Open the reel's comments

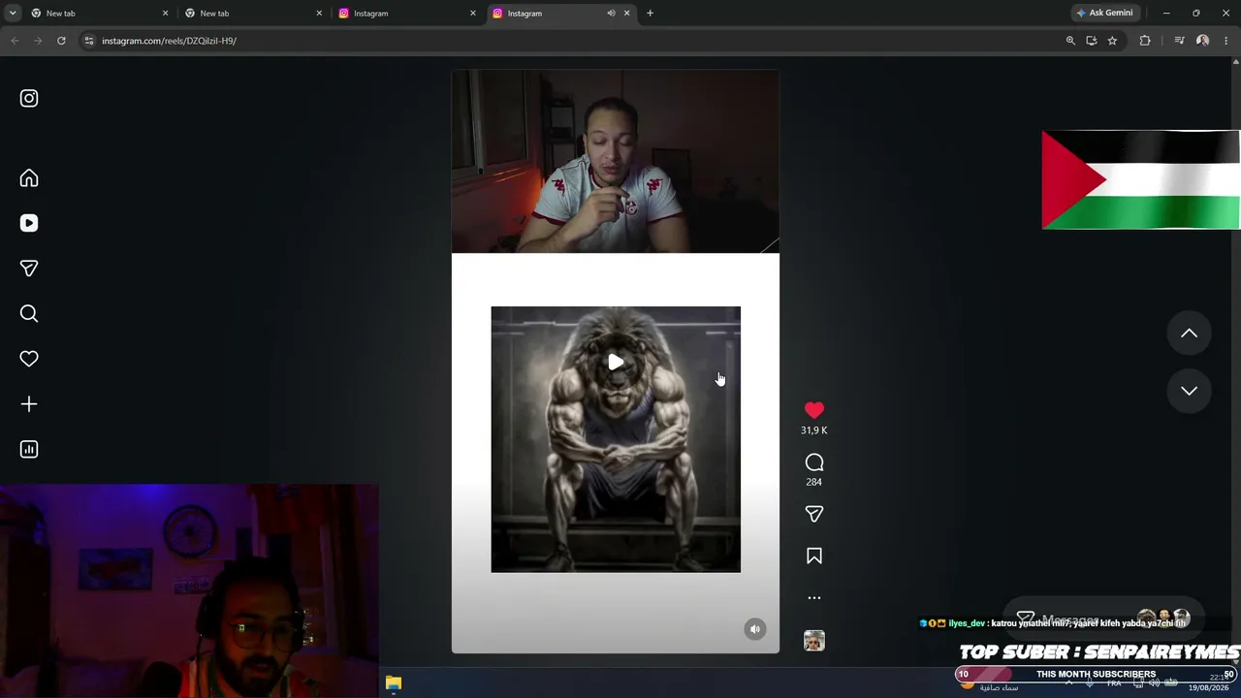(x=814, y=462)
